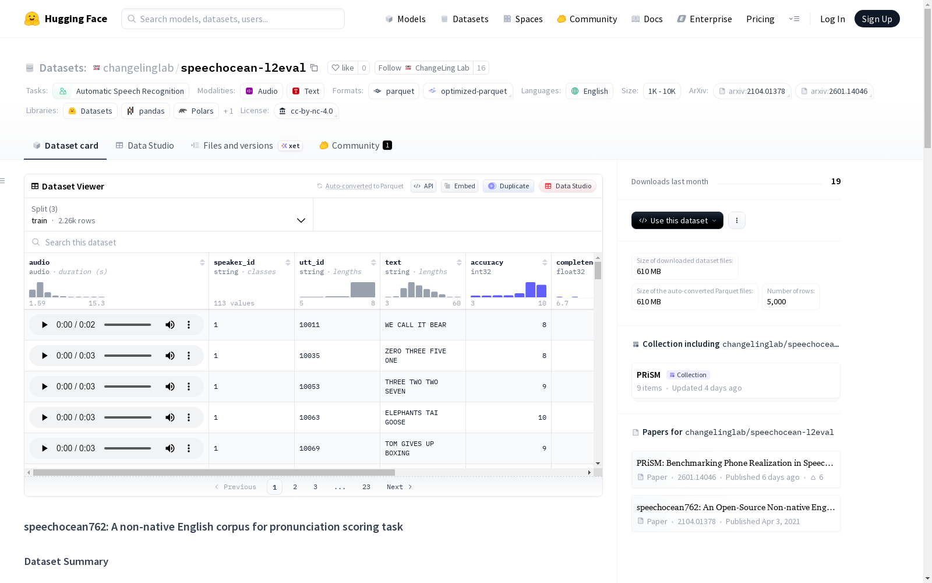Sort by the accuracy column
Screen dimensions: 932x583
[545, 262]
